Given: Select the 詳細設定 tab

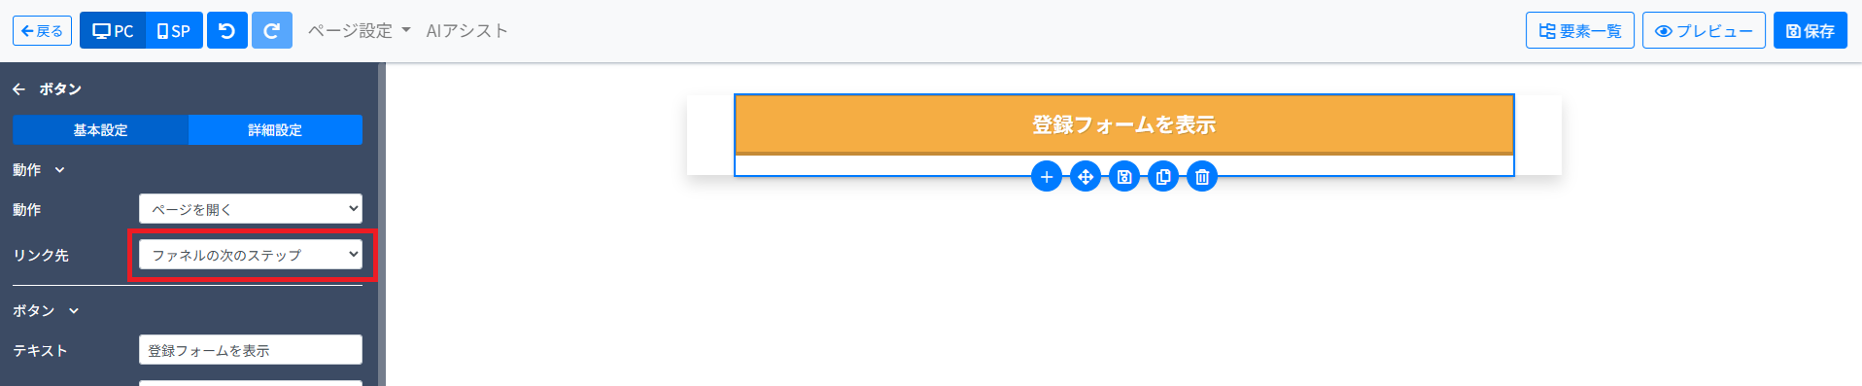Looking at the screenshot, I should coord(275,129).
